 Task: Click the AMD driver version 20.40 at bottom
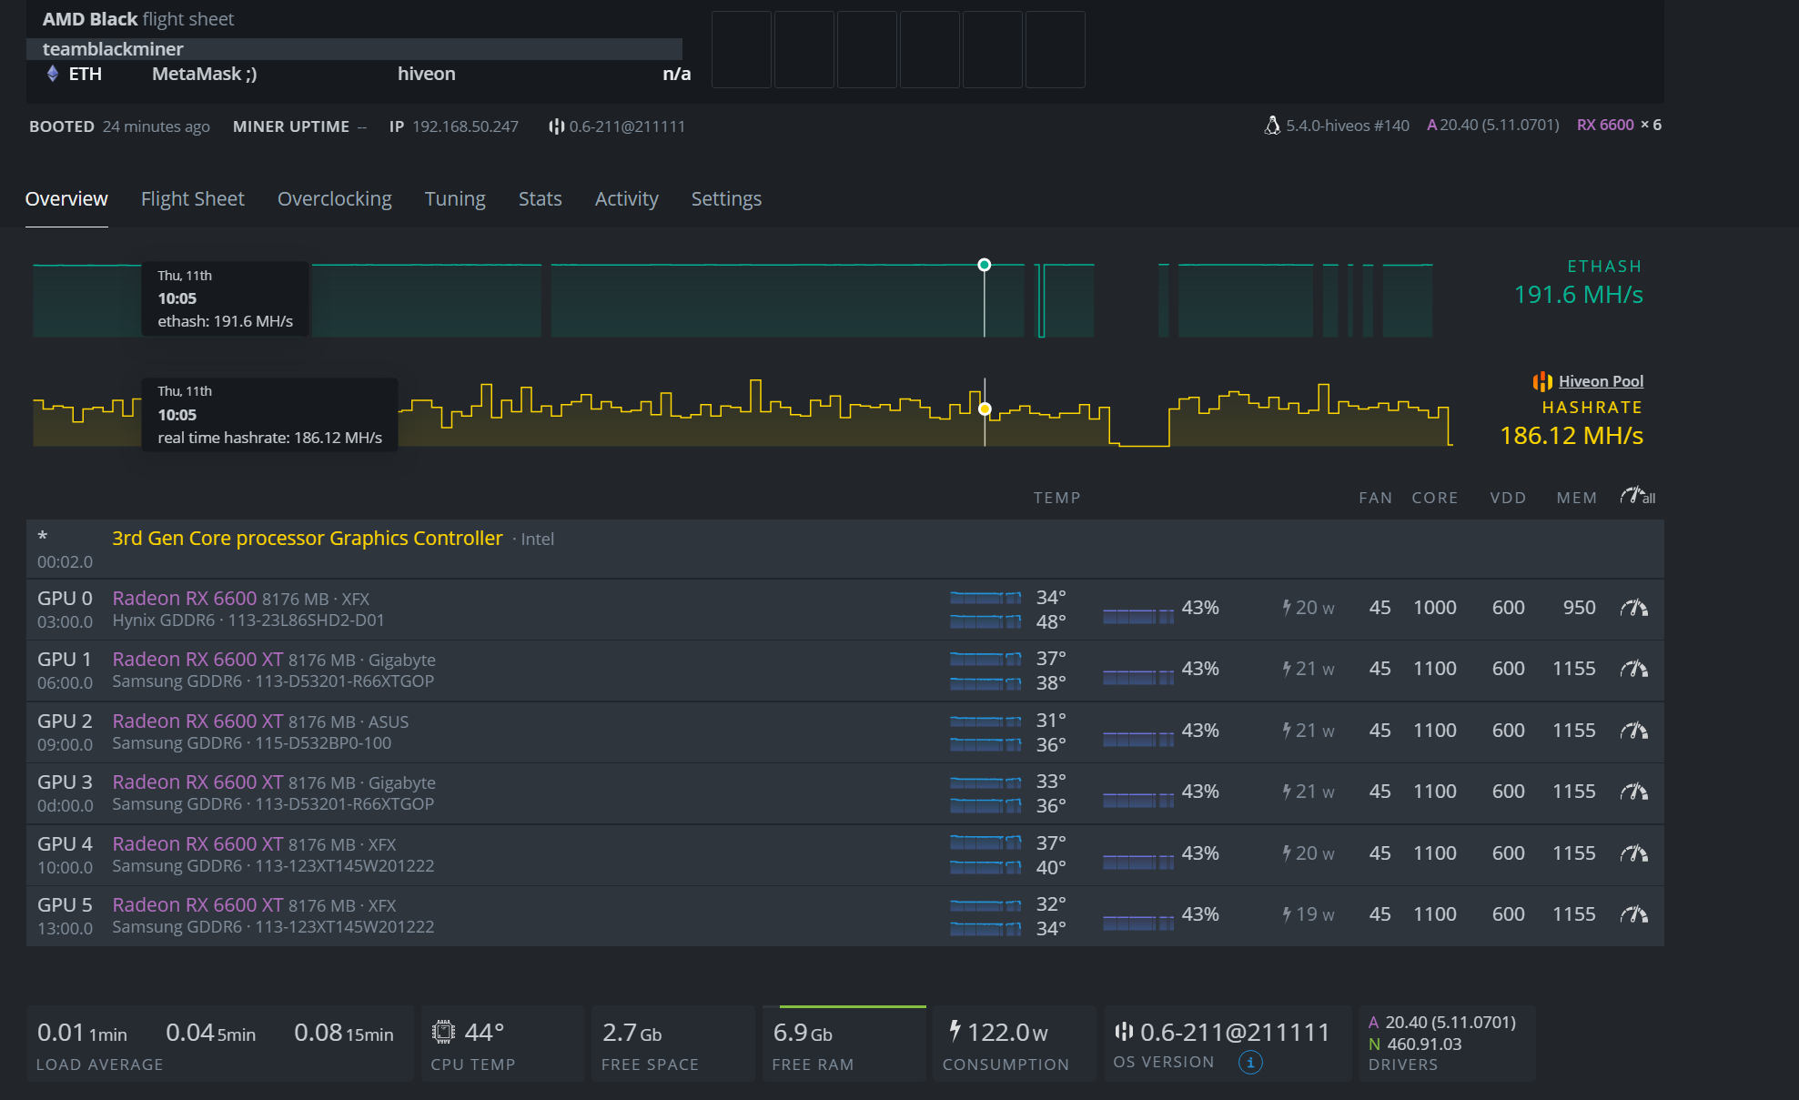[x=1450, y=1022]
